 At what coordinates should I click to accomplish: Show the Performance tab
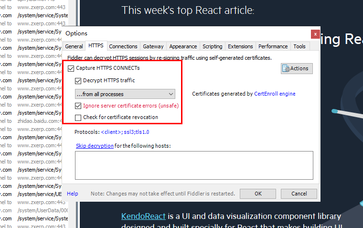[x=273, y=46]
